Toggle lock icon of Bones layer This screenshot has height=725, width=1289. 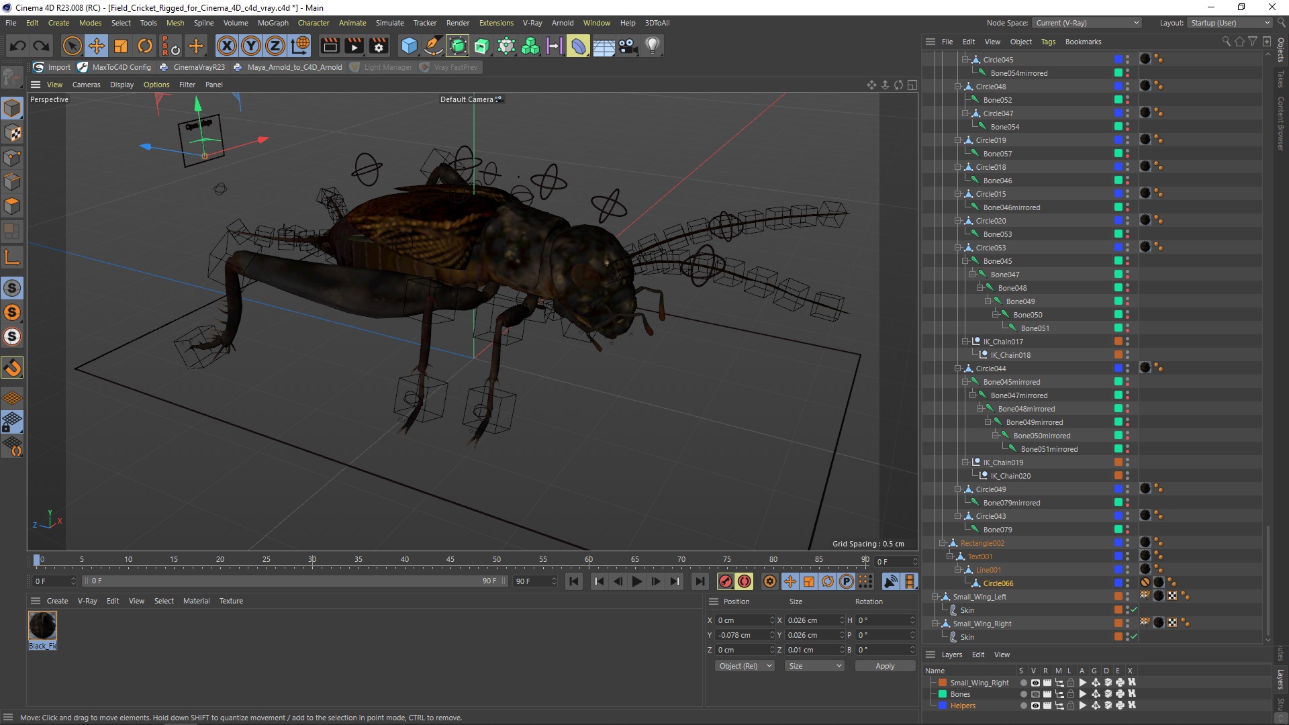[x=1071, y=694]
